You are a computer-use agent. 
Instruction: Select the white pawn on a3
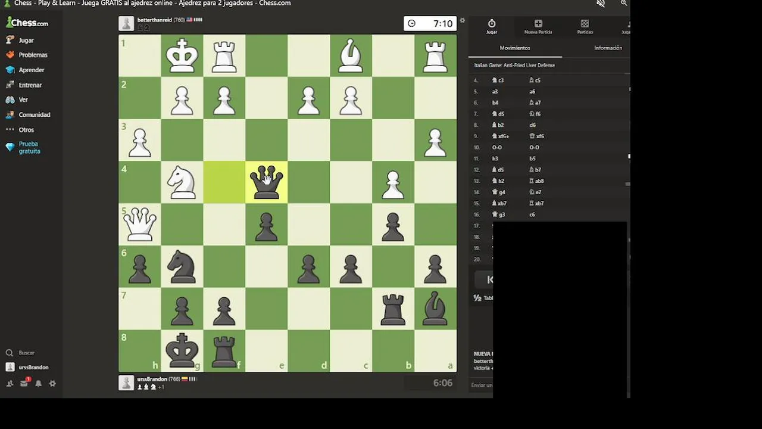tap(435, 140)
